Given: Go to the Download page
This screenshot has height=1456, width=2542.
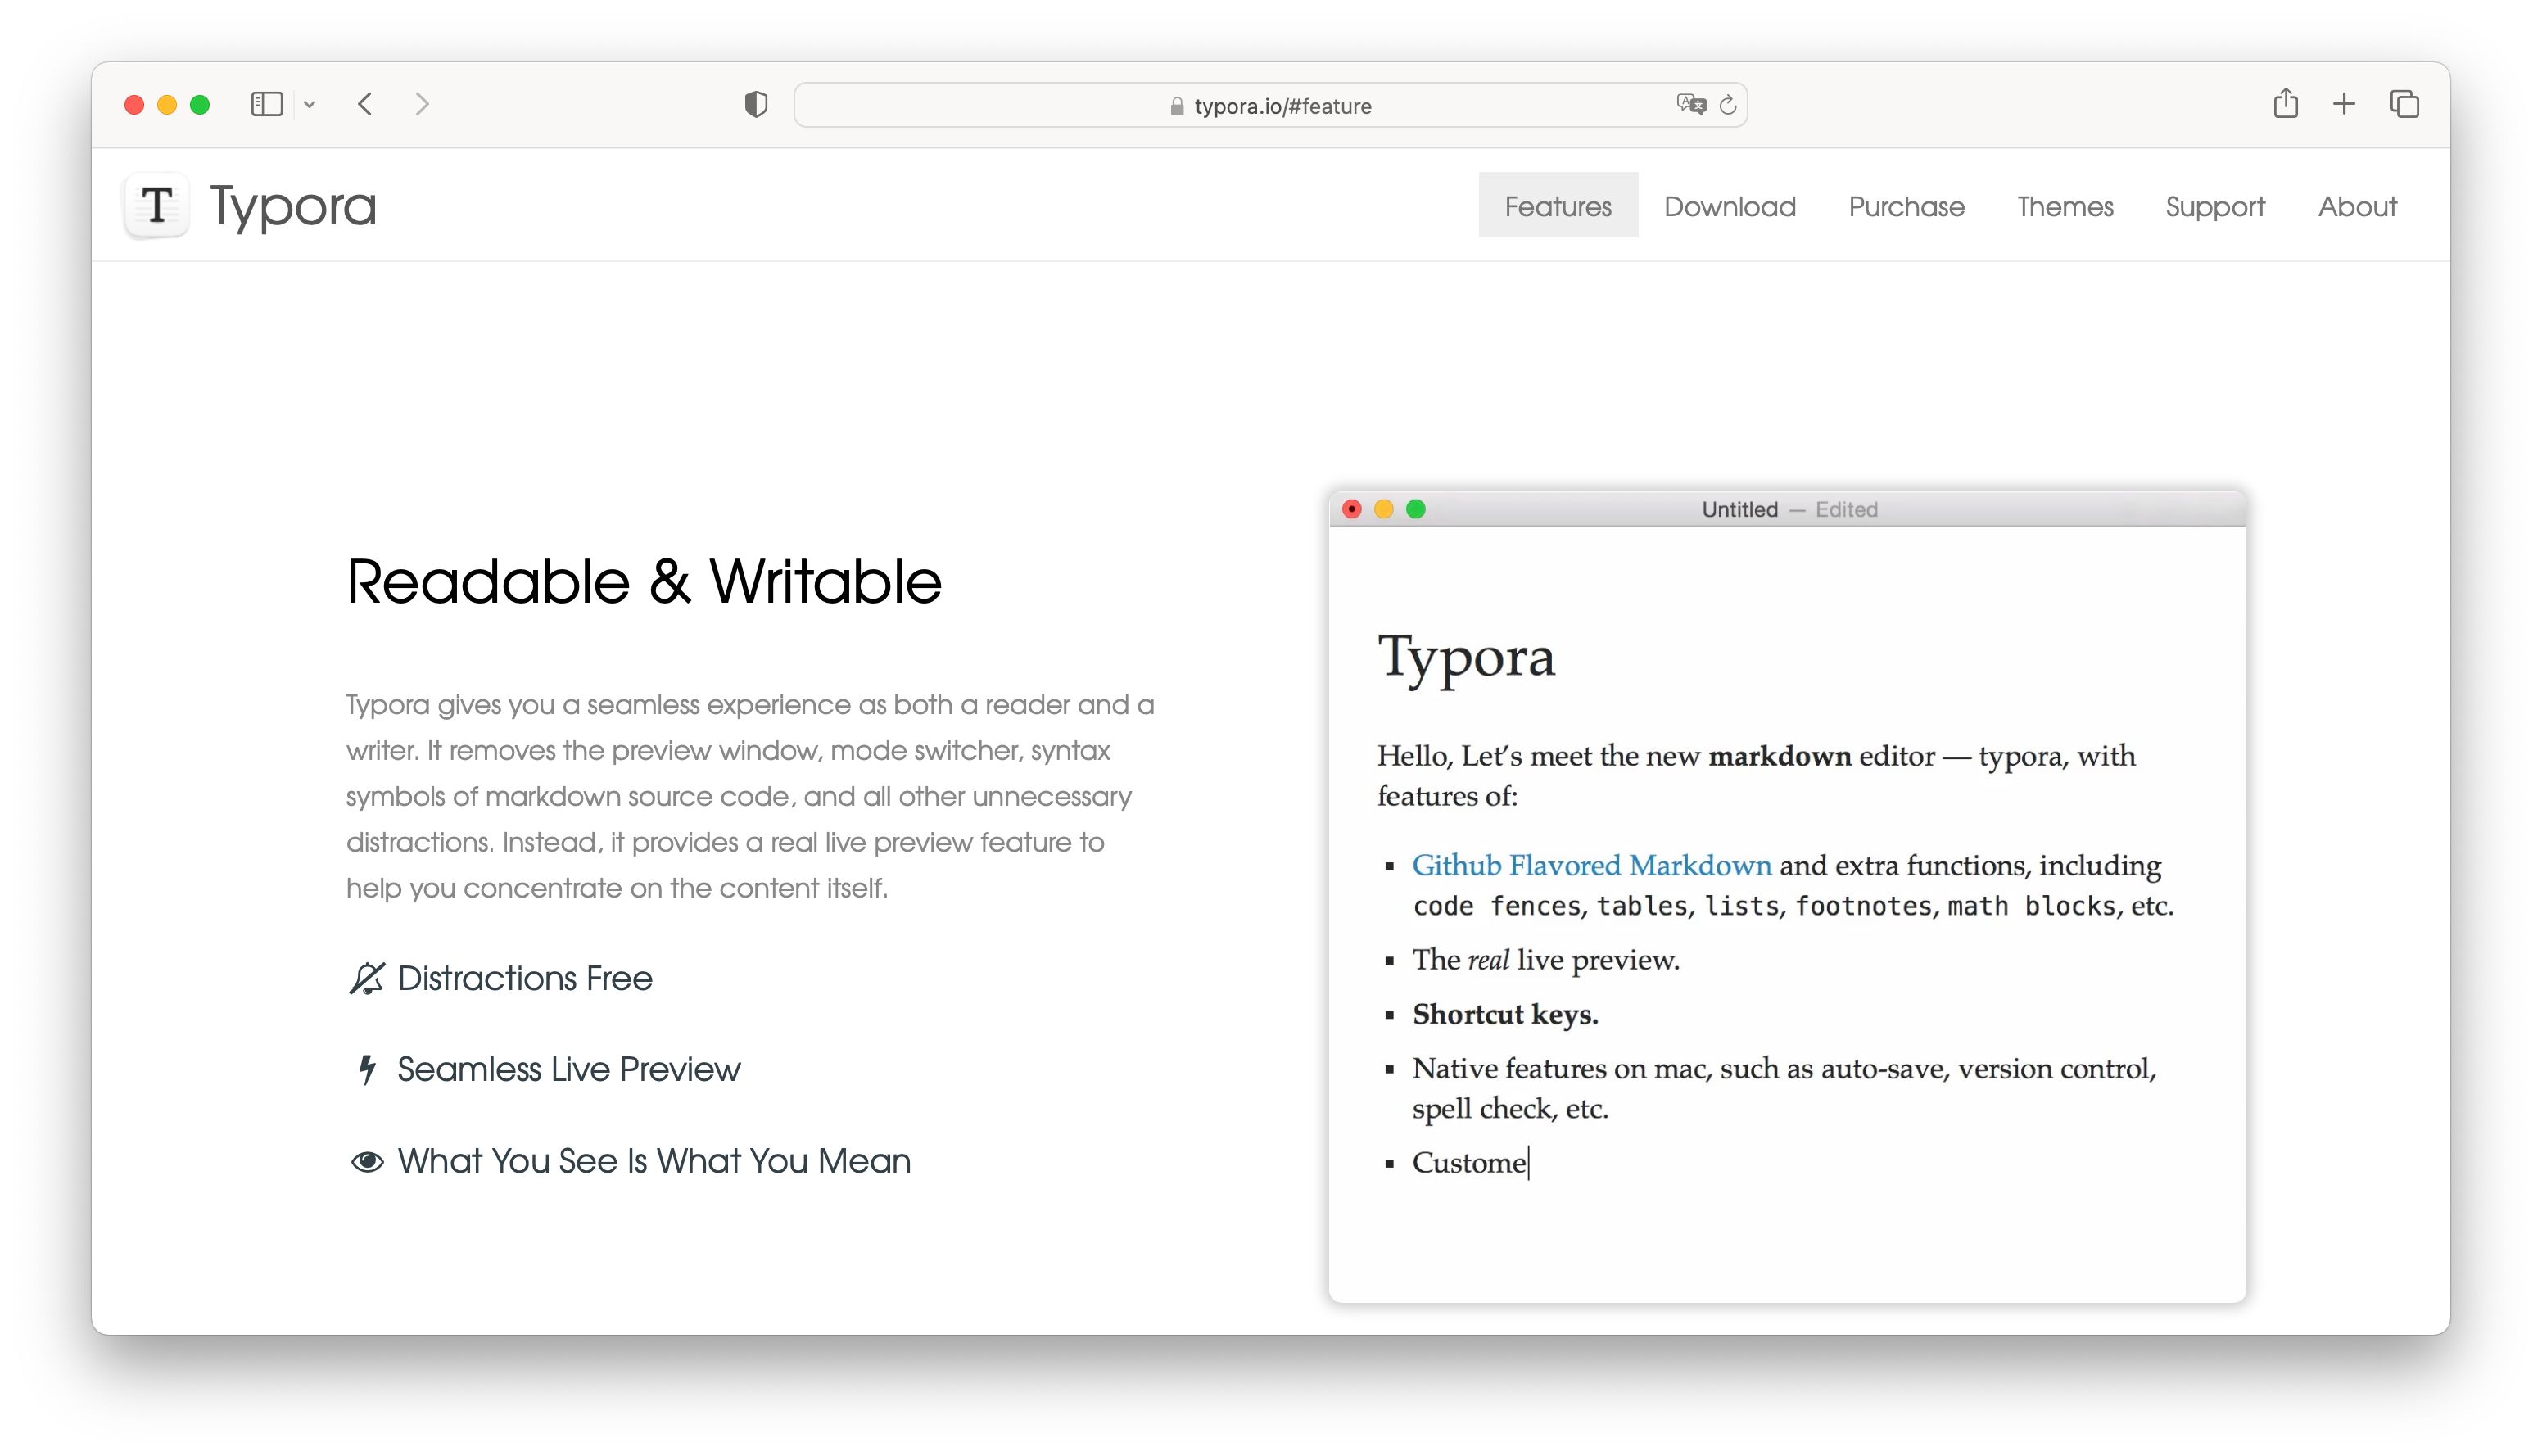Looking at the screenshot, I should pos(1729,206).
